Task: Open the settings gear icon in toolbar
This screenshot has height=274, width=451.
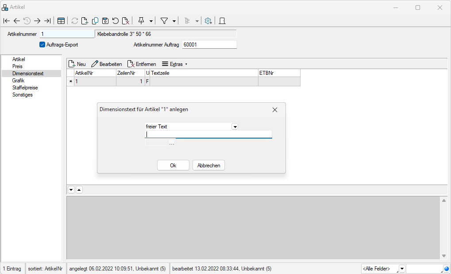Action: (208, 21)
